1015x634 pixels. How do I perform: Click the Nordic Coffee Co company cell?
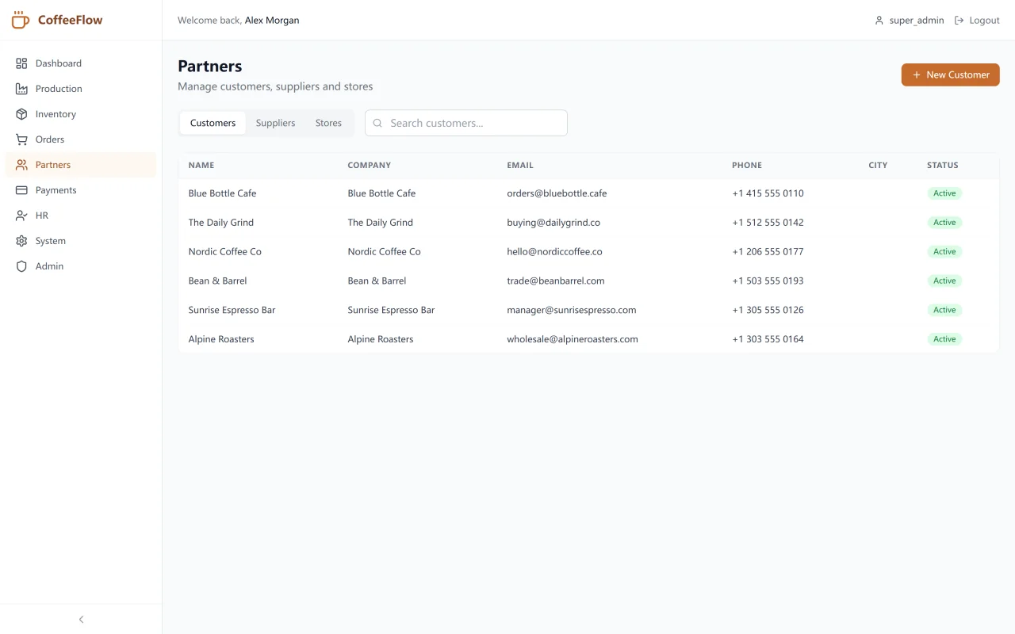[385, 252]
